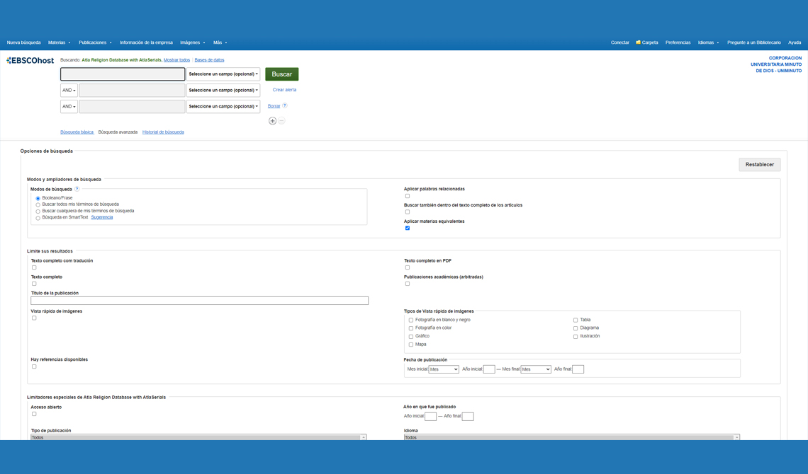Viewport: 808px width, 474px height.
Task: Check Texto completo en PDF
Action: click(407, 267)
